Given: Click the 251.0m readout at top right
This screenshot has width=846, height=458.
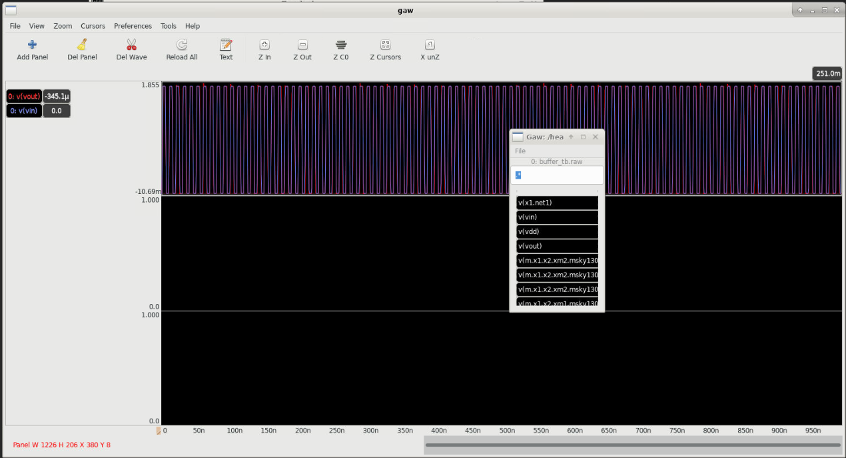Looking at the screenshot, I should pos(828,73).
